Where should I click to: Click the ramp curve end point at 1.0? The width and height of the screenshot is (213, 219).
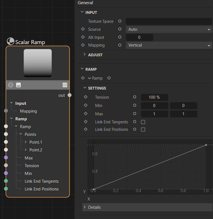click(206, 145)
